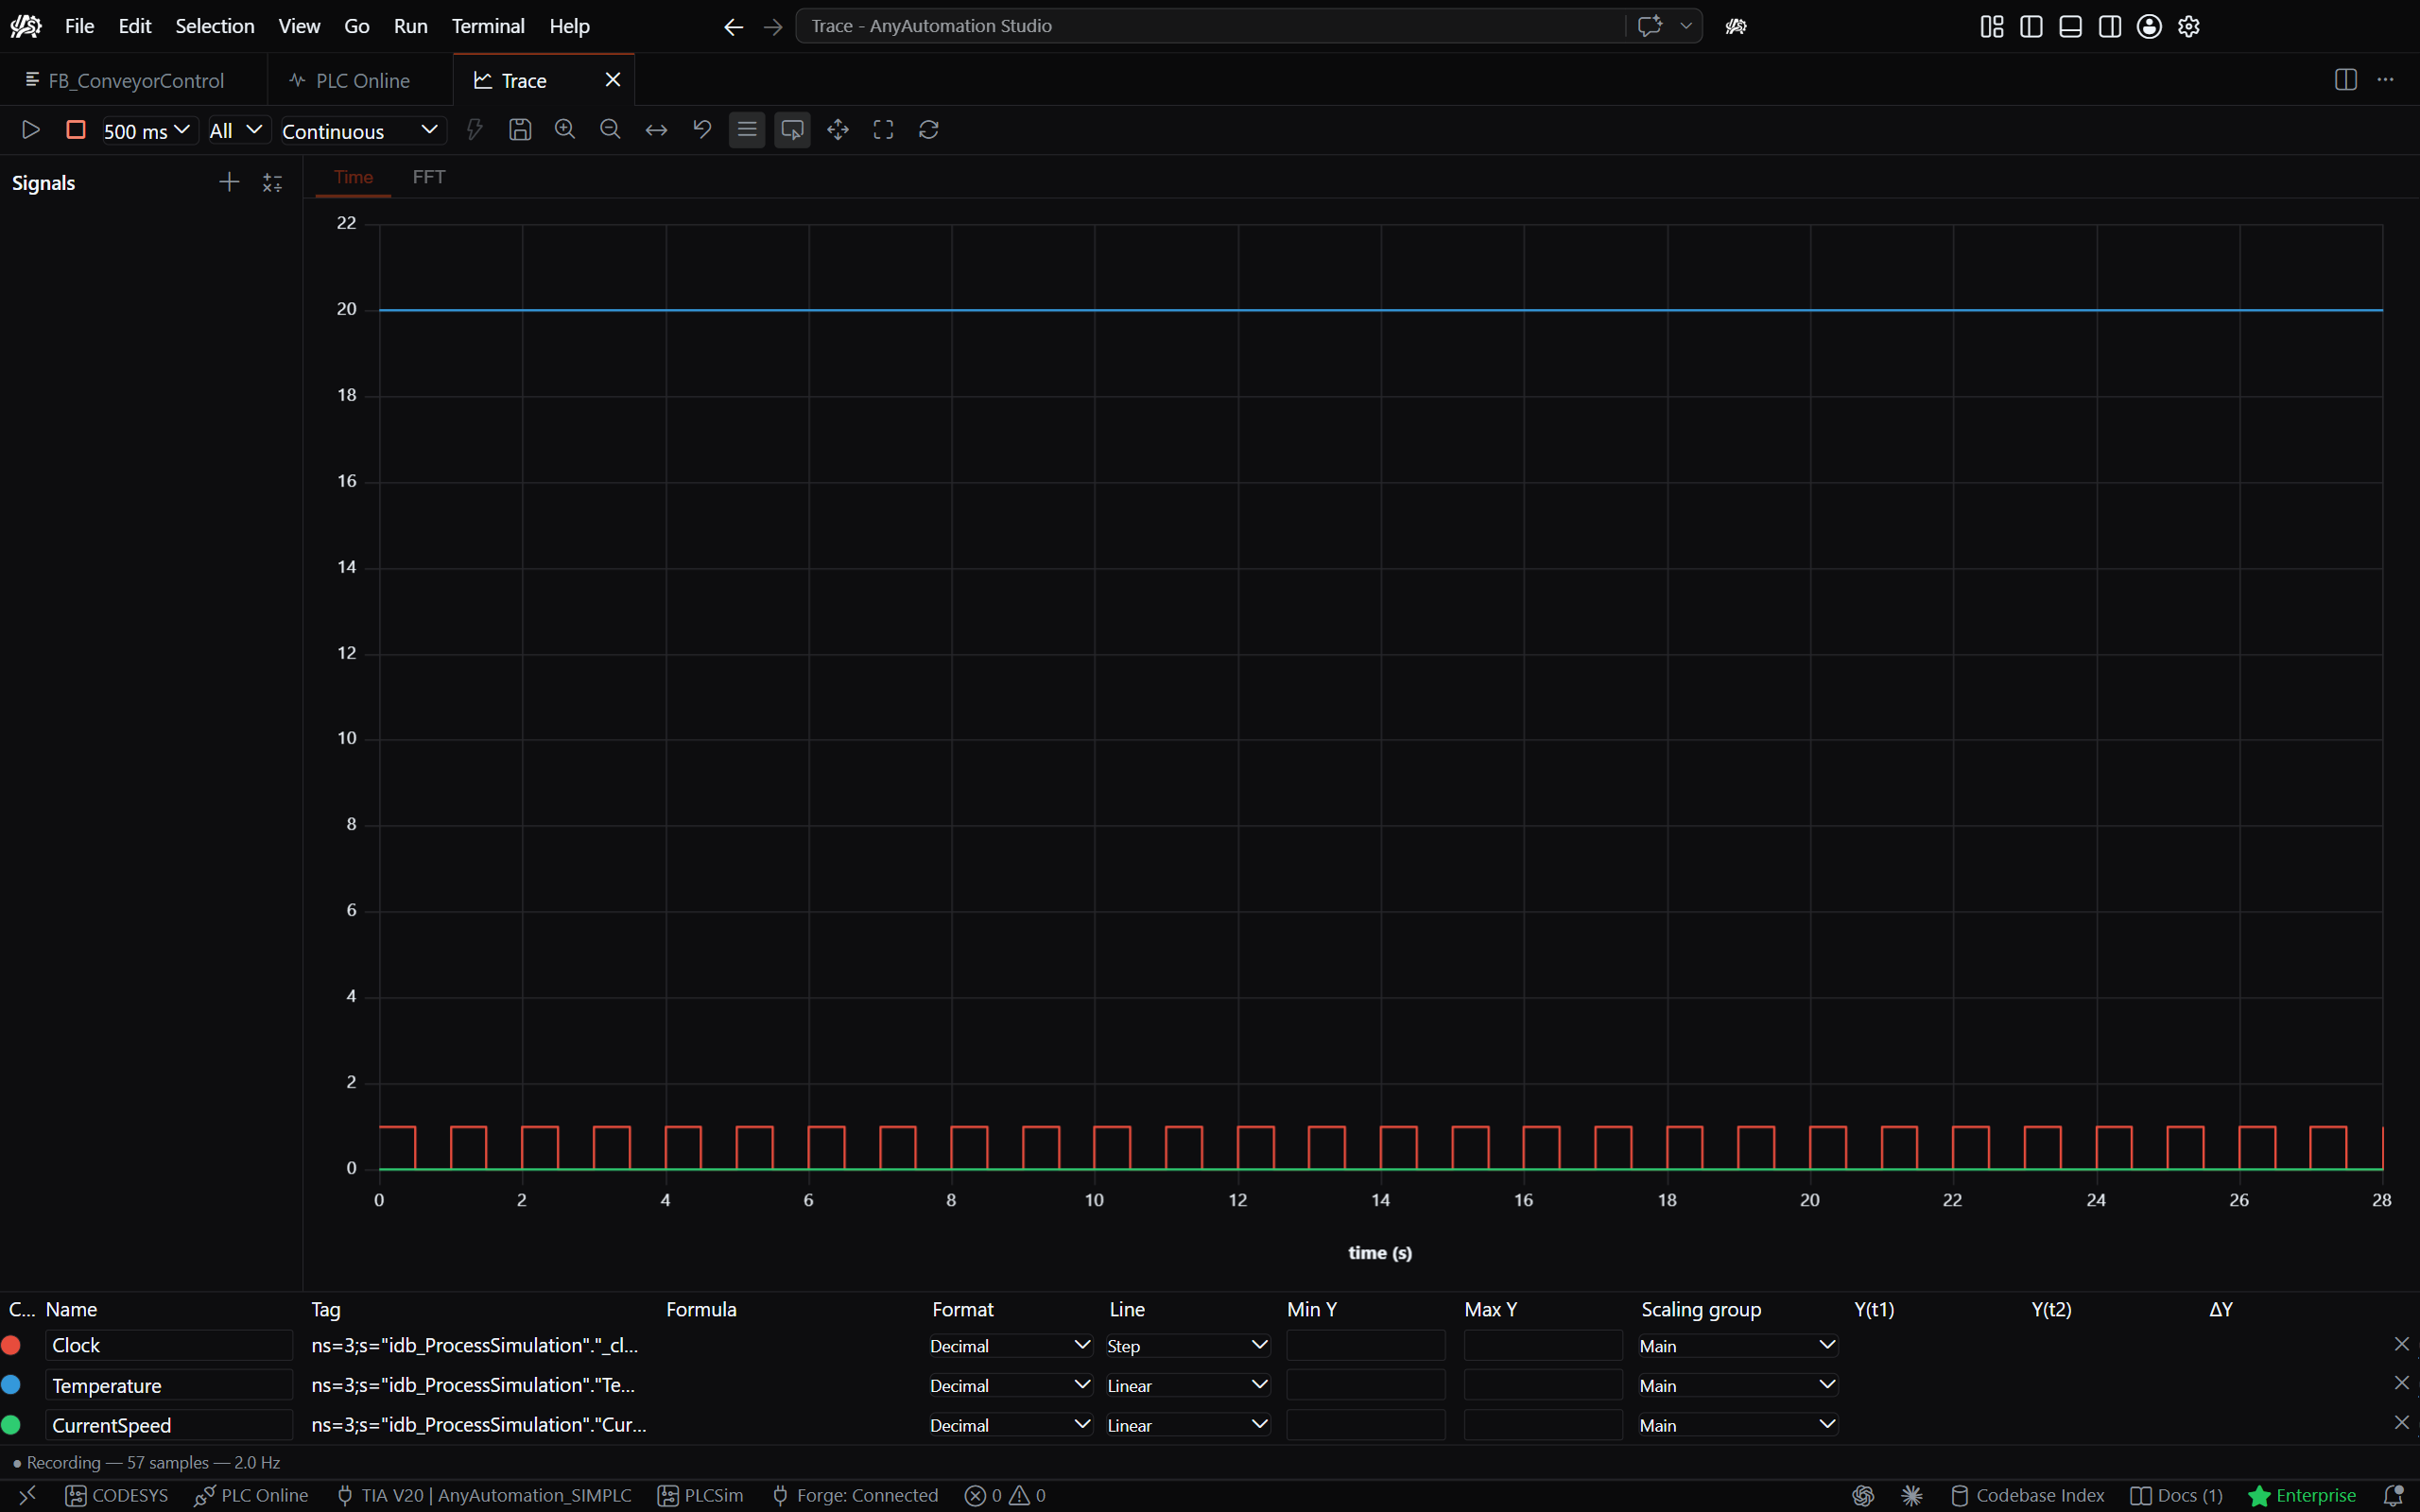Enable pan mode with the four-arrow icon
Viewport: 2420px width, 1512px height.
coord(838,130)
